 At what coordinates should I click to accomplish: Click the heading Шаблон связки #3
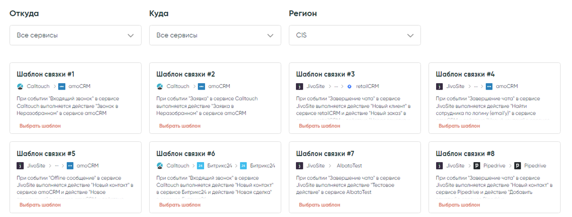click(x=326, y=74)
